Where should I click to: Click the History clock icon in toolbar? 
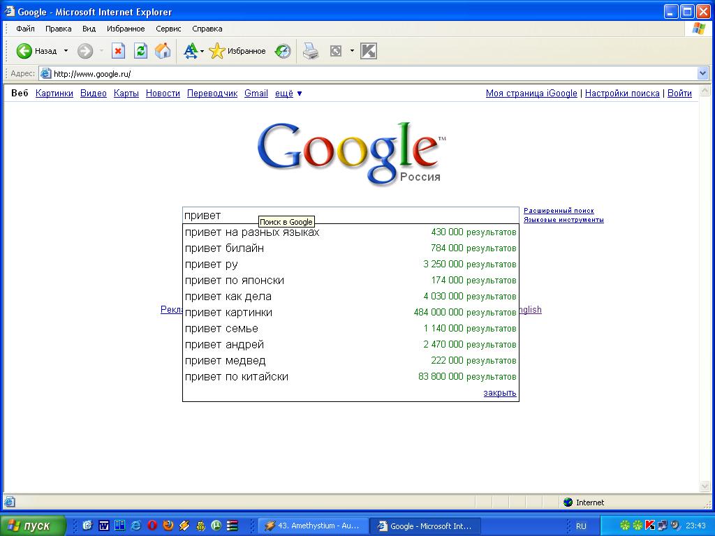pyautogui.click(x=283, y=51)
